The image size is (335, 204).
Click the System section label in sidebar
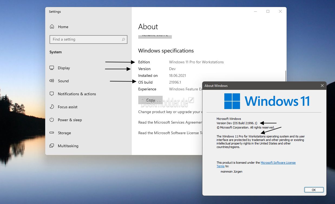click(55, 52)
